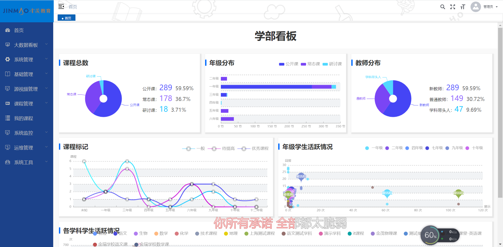Image resolution: width=503 pixels, height=247 pixels.
Task: Toggle 公开课 series in 年级分布 legend
Action: pos(289,64)
